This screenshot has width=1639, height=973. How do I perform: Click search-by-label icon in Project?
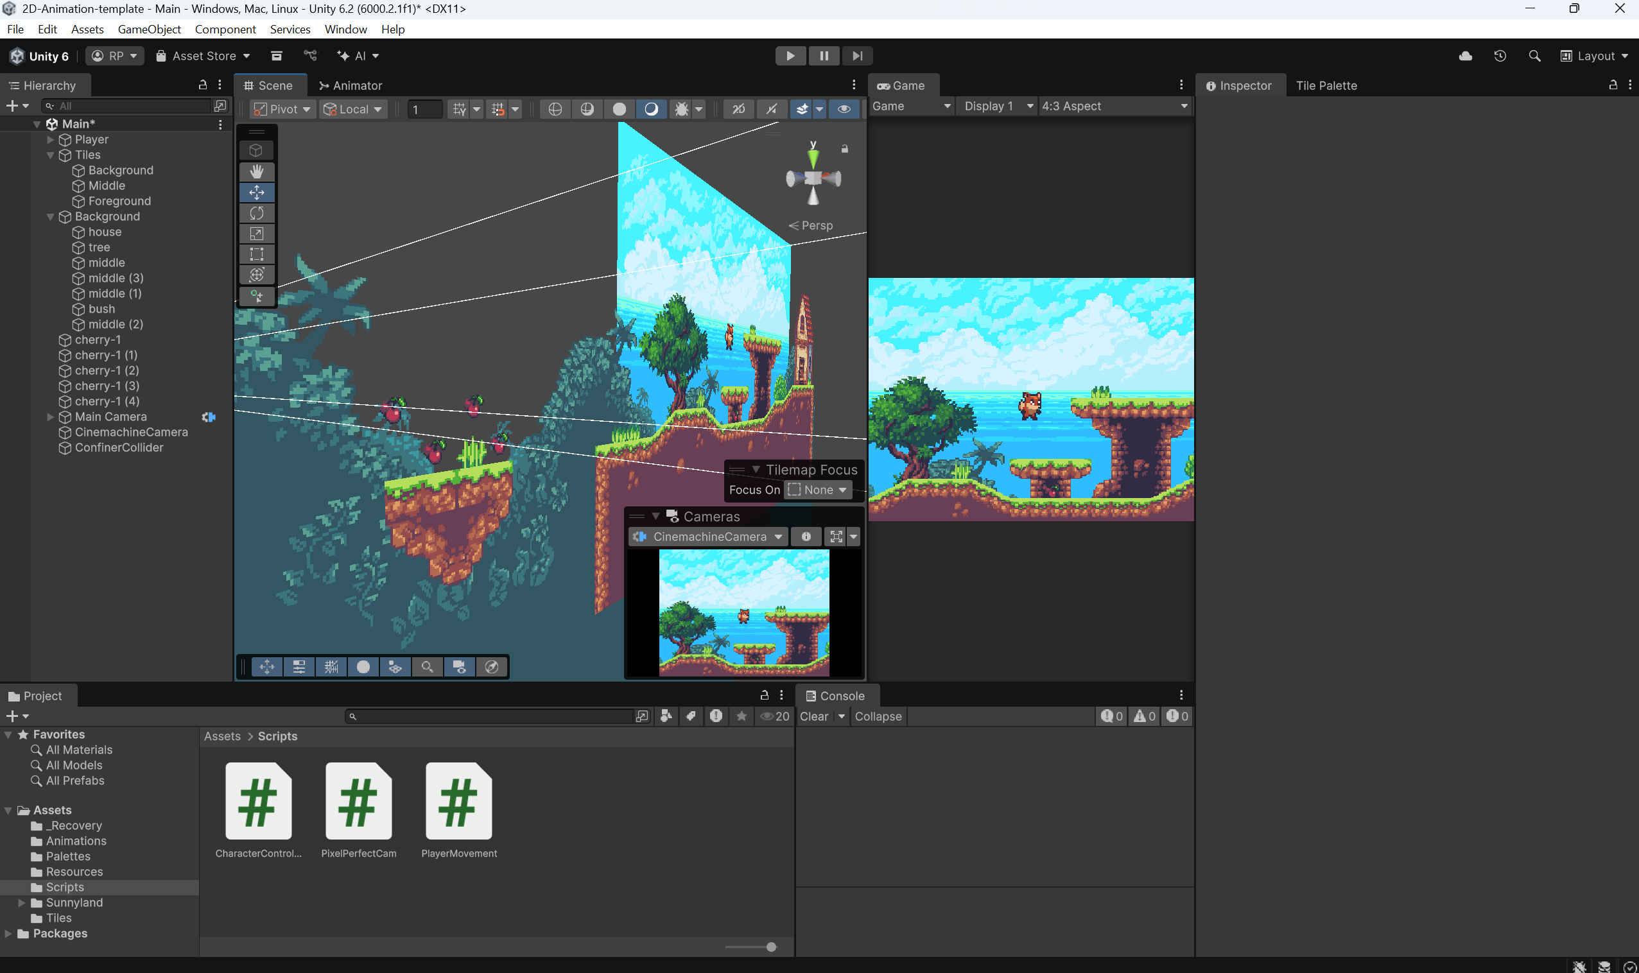[x=691, y=717]
